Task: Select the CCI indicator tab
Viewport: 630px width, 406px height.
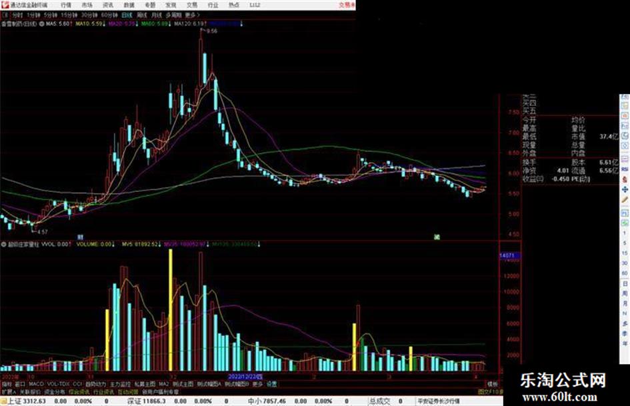Action: click(x=77, y=384)
